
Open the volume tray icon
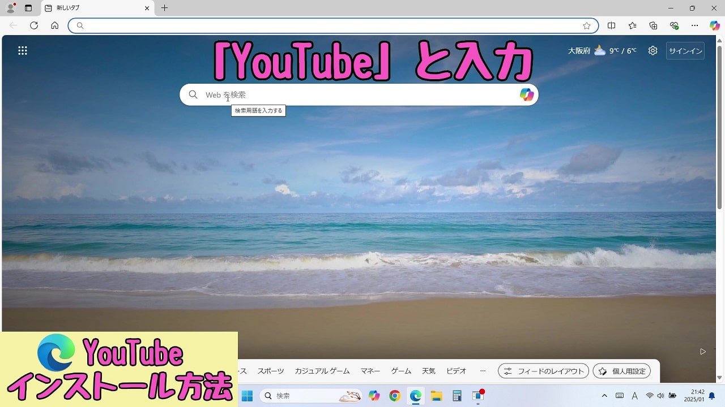pos(660,396)
